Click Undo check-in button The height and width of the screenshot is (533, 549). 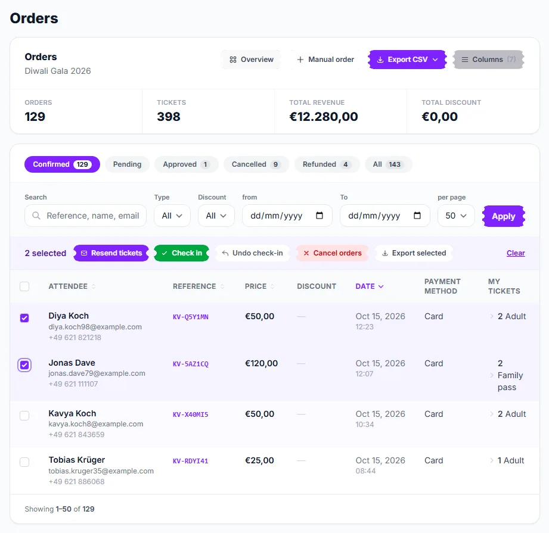[252, 253]
